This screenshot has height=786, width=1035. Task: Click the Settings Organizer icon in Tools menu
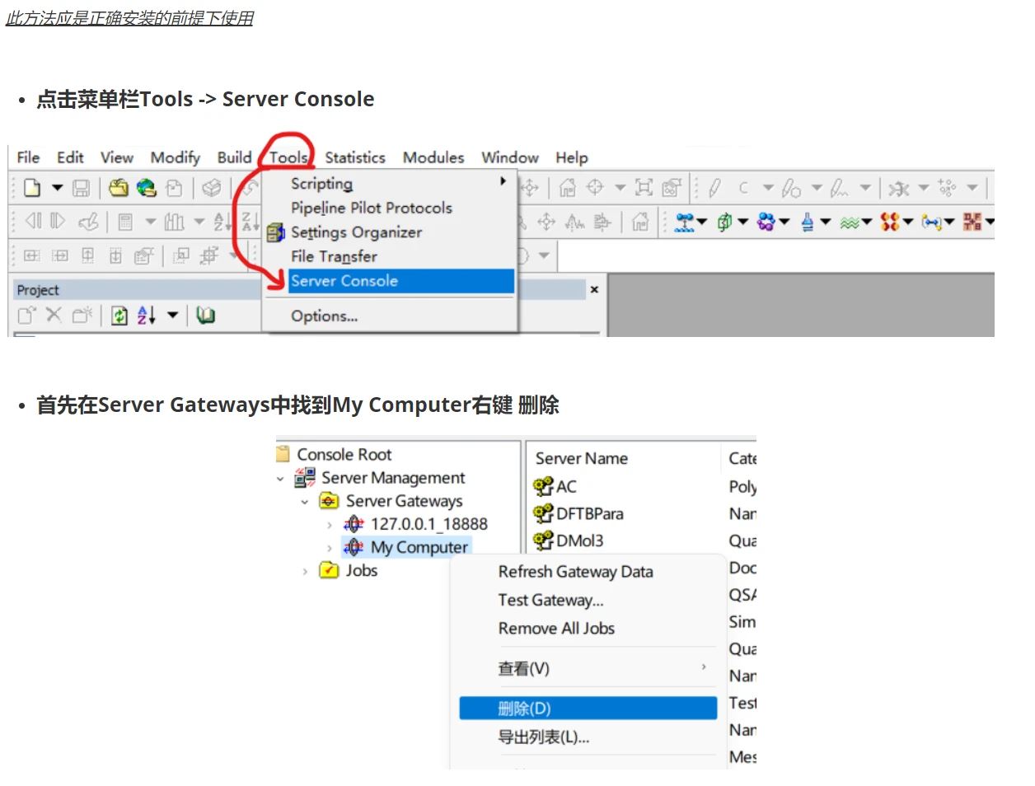coord(275,233)
